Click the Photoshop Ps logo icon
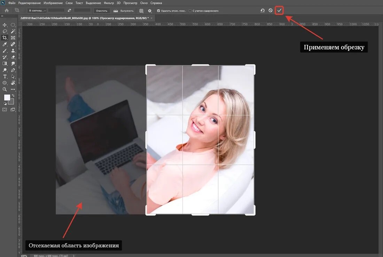The image size is (383, 257). (3, 3)
